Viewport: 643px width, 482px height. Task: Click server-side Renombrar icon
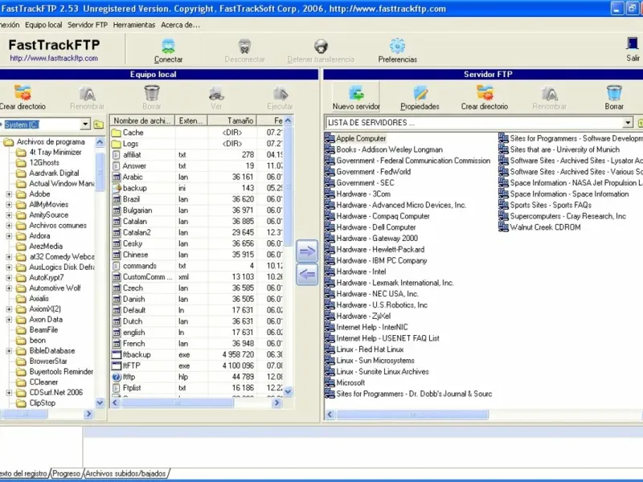pos(549,93)
